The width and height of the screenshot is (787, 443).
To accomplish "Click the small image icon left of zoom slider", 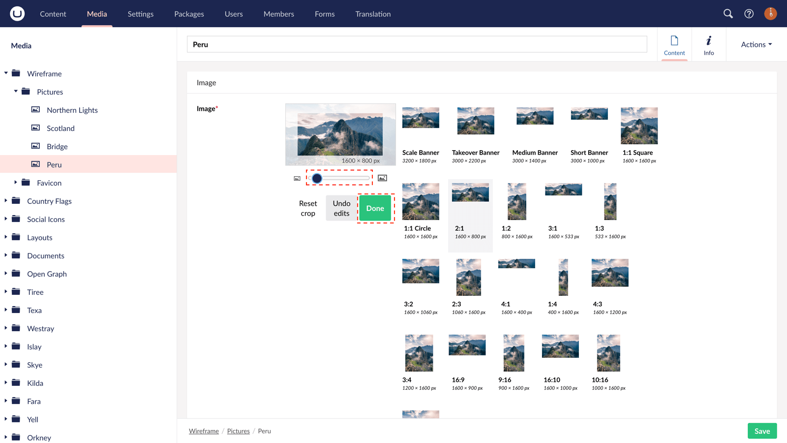I will pyautogui.click(x=297, y=178).
